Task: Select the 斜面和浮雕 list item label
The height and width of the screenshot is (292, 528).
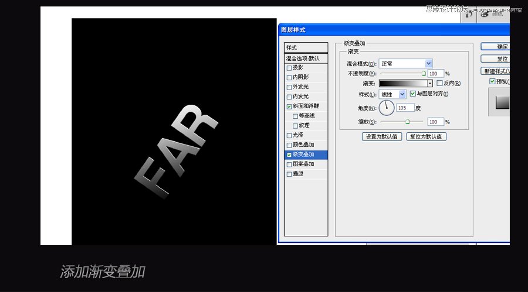Action: coord(306,106)
